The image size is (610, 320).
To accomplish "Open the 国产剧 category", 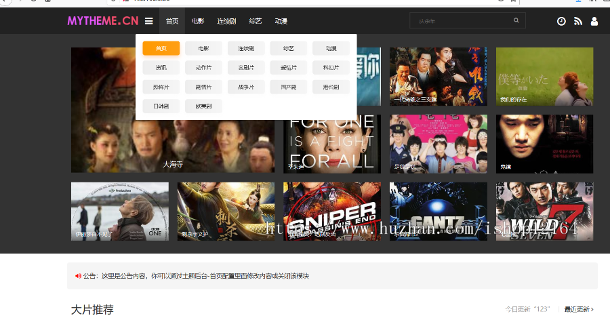I will tap(288, 87).
